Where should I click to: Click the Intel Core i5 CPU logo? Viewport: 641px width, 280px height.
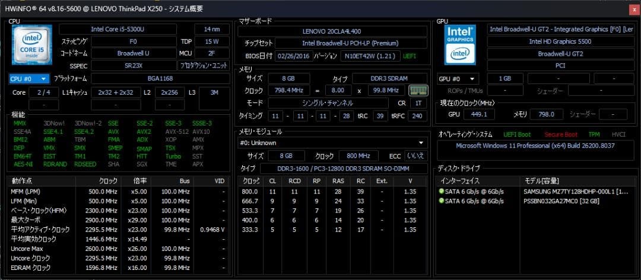32,45
